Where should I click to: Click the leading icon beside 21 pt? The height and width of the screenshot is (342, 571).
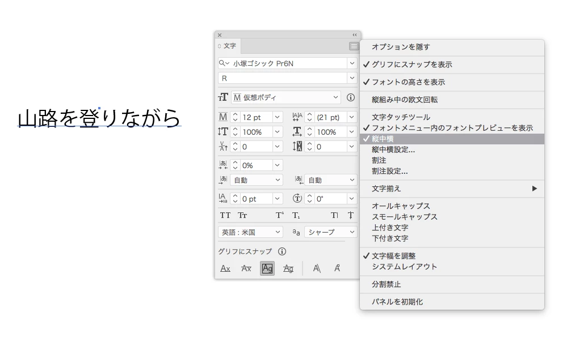click(x=297, y=117)
